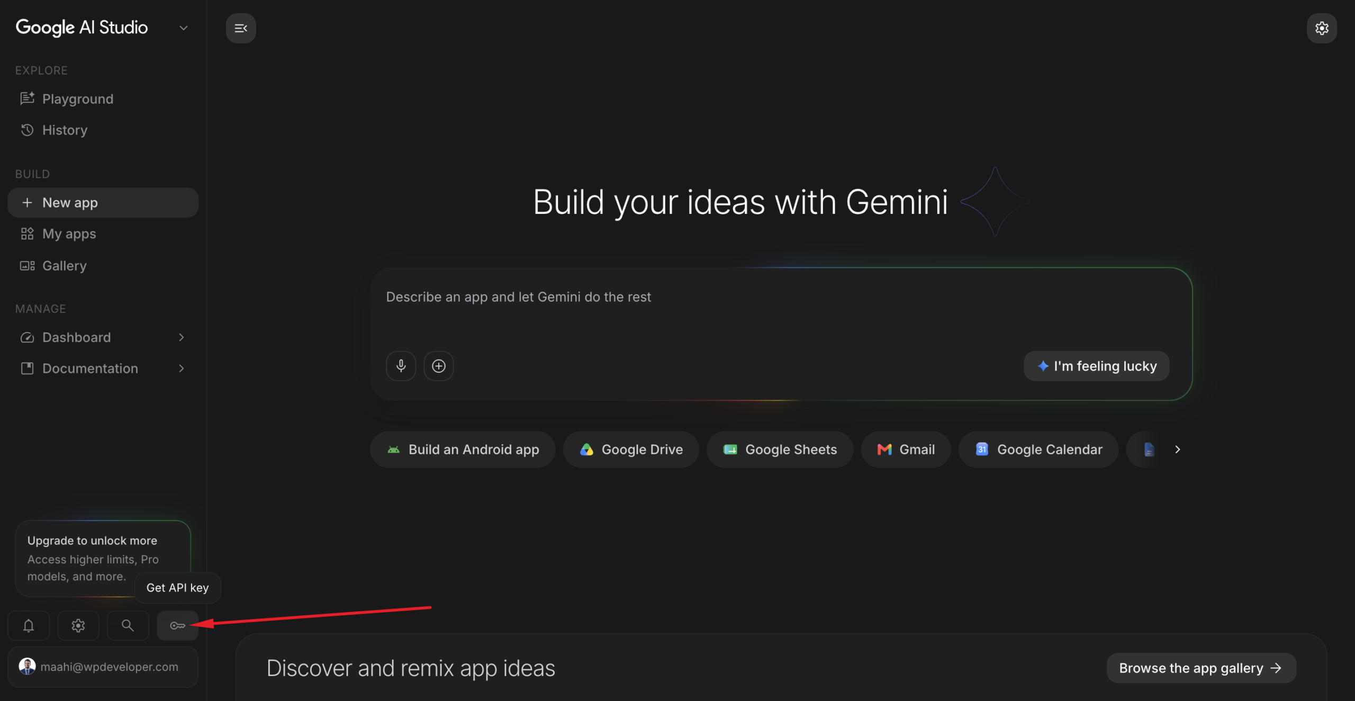Screen dimensions: 1355x701
Task: Select the Google Calendar chip
Action: (x=1038, y=450)
